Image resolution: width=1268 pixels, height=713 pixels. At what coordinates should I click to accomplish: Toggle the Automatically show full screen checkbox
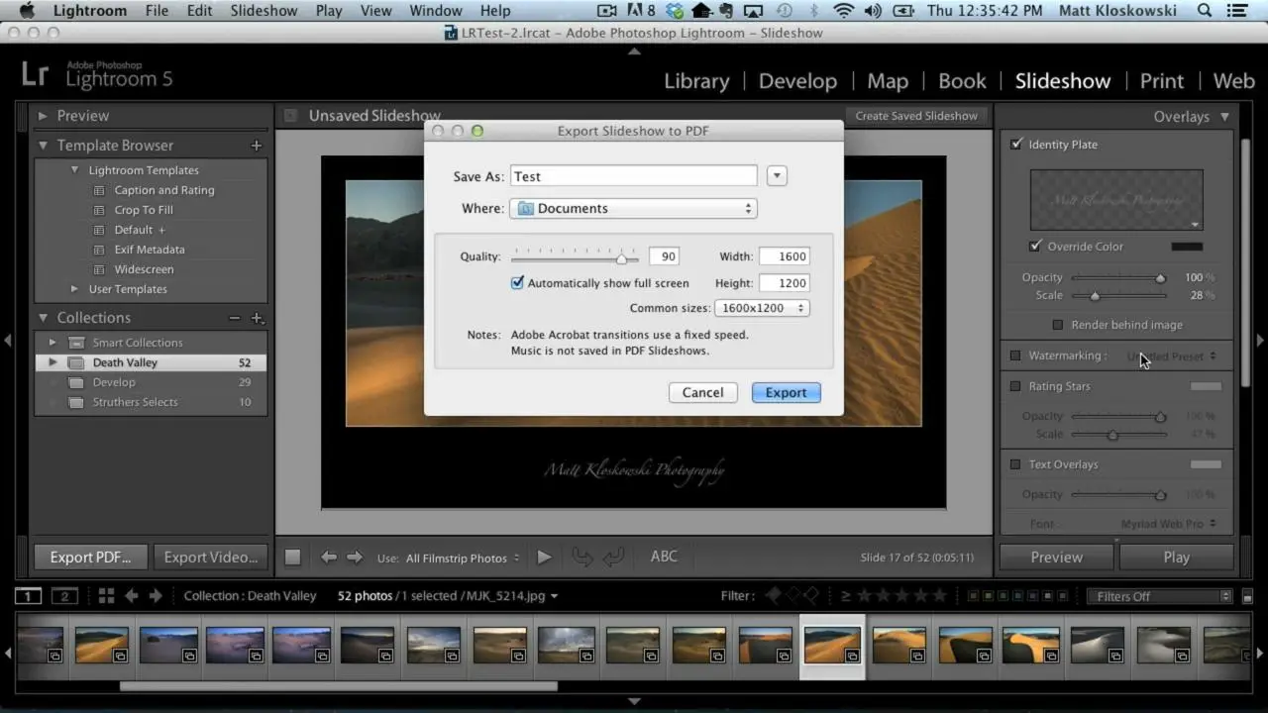point(517,282)
